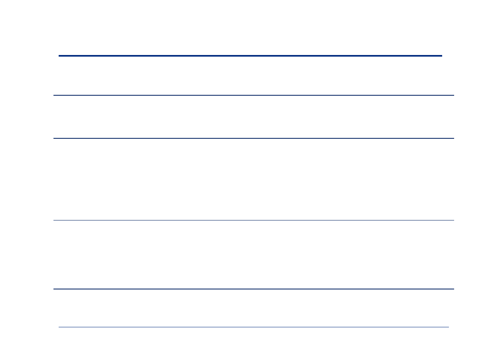Click the right end of the fourth thin divider

(x=453, y=289)
